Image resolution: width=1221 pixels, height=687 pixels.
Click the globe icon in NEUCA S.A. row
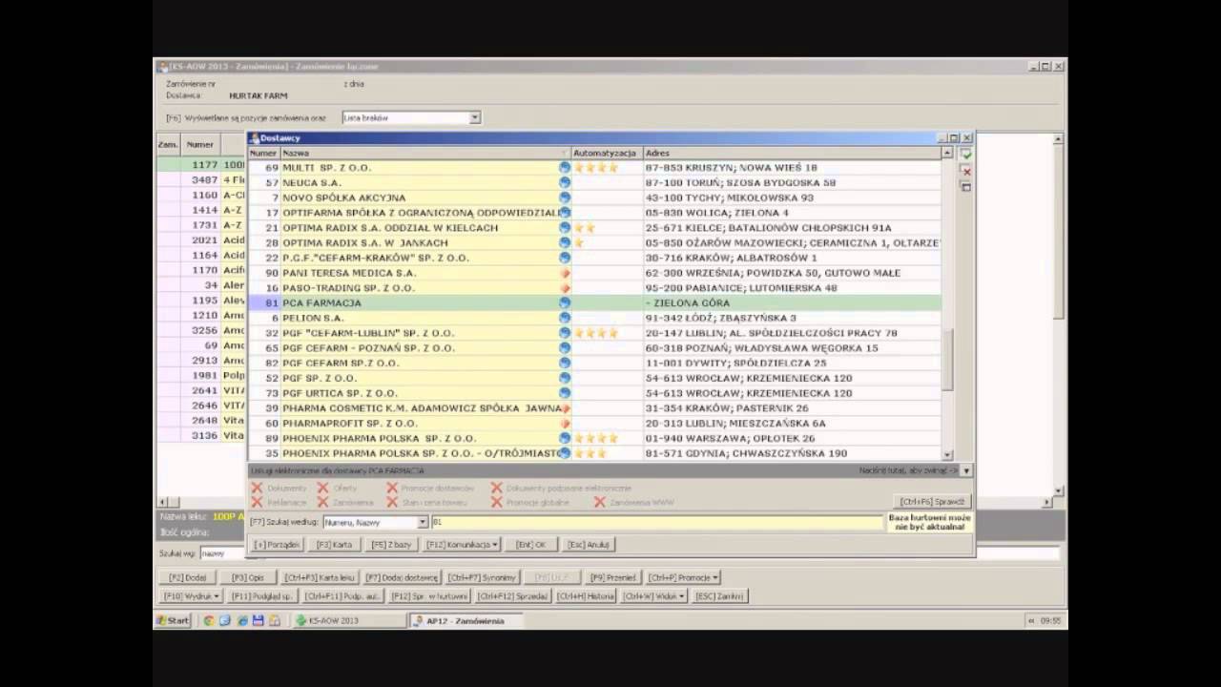[x=565, y=182]
